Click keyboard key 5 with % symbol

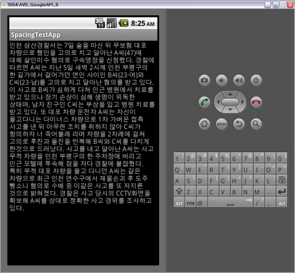point(225,157)
